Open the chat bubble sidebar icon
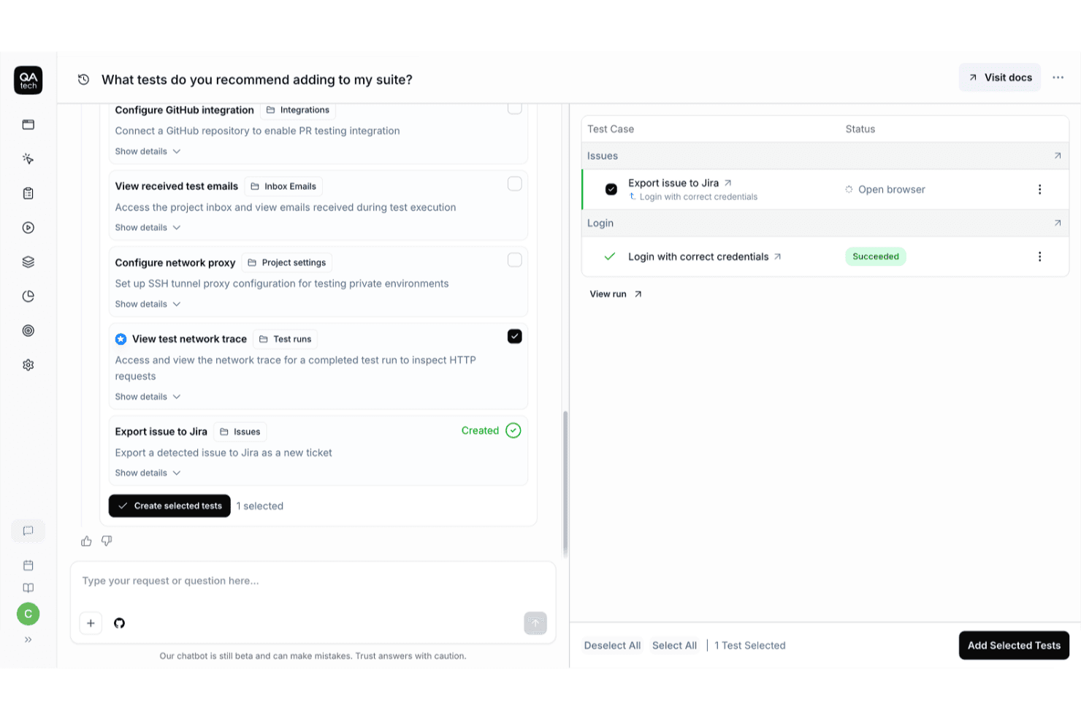The width and height of the screenshot is (1081, 721). (28, 531)
